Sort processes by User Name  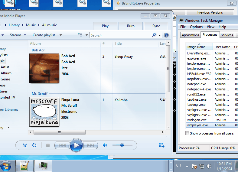coord(222,47)
